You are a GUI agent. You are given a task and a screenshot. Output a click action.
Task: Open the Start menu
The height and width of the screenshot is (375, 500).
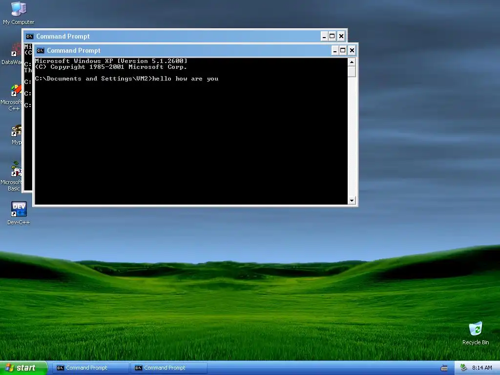coord(23,368)
